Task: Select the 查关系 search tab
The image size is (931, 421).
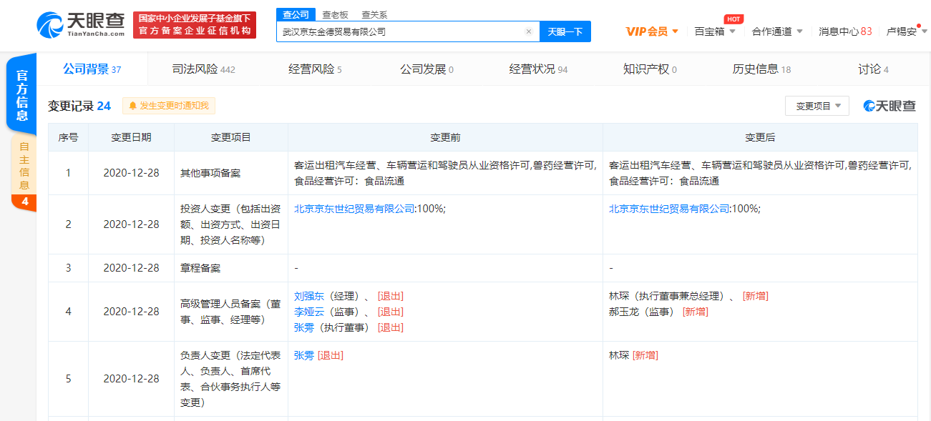Action: coord(374,14)
